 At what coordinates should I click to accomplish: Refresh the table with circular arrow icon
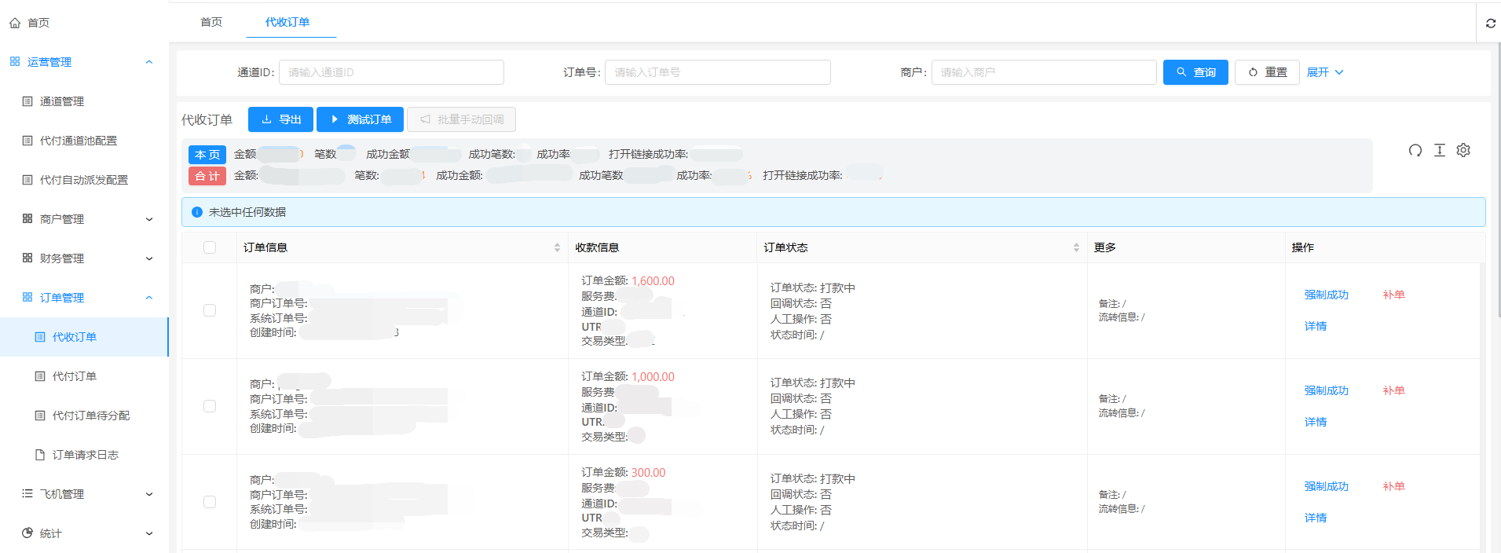pos(1415,150)
